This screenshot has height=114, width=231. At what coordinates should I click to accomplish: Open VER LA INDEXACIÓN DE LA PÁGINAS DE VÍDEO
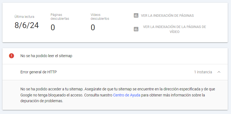pyautogui.click(x=174, y=29)
